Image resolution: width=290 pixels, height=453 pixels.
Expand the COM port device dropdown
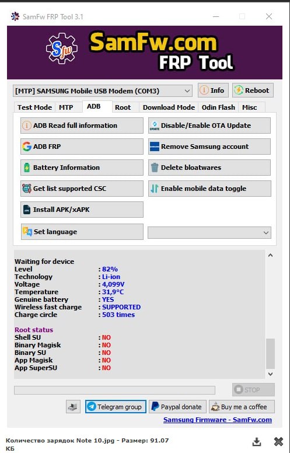(x=103, y=91)
